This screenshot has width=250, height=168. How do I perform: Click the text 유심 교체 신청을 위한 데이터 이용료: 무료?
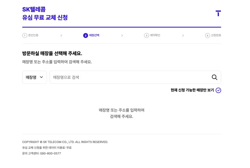tap(47, 148)
